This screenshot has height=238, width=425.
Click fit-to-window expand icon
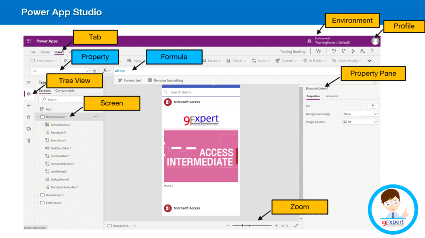[x=296, y=226]
